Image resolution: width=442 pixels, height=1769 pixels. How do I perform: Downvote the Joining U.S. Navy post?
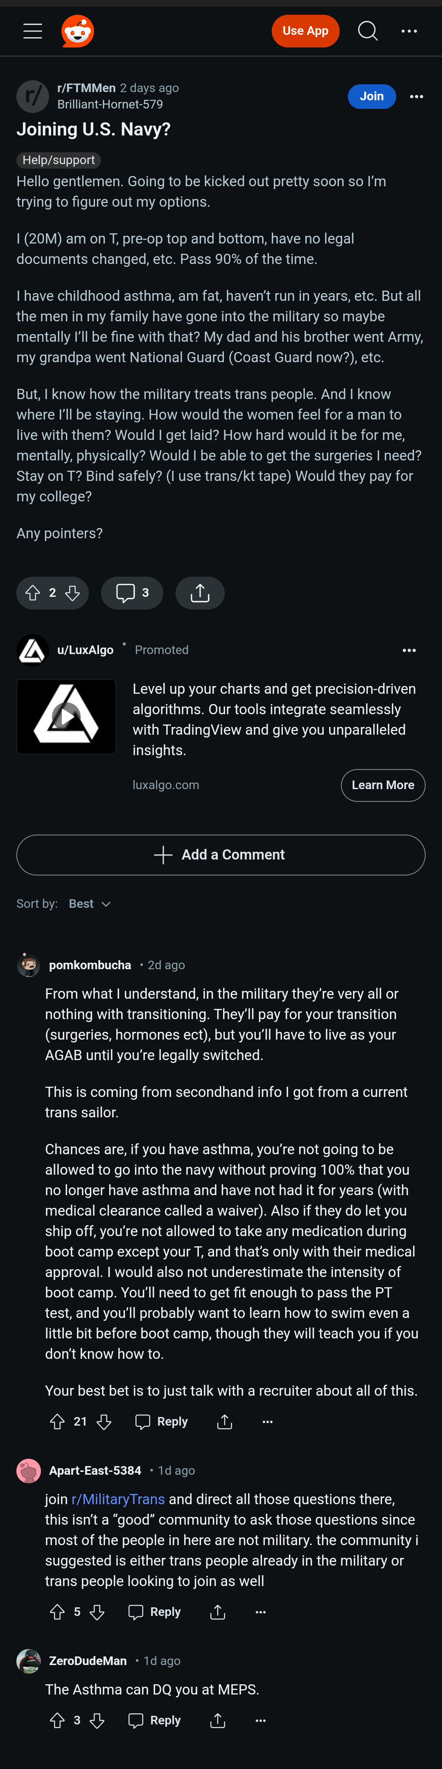73,593
